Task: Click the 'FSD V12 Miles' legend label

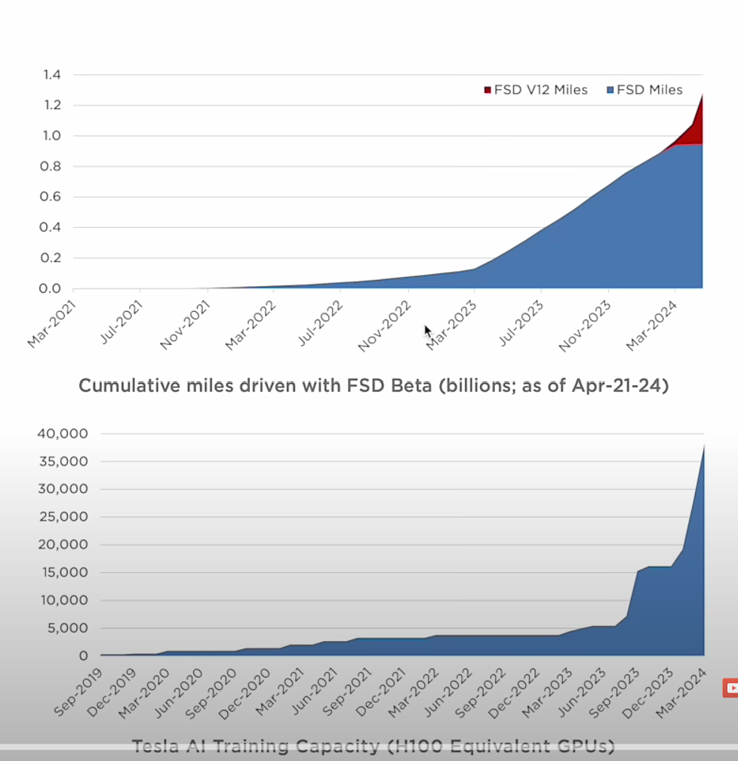Action: point(540,90)
